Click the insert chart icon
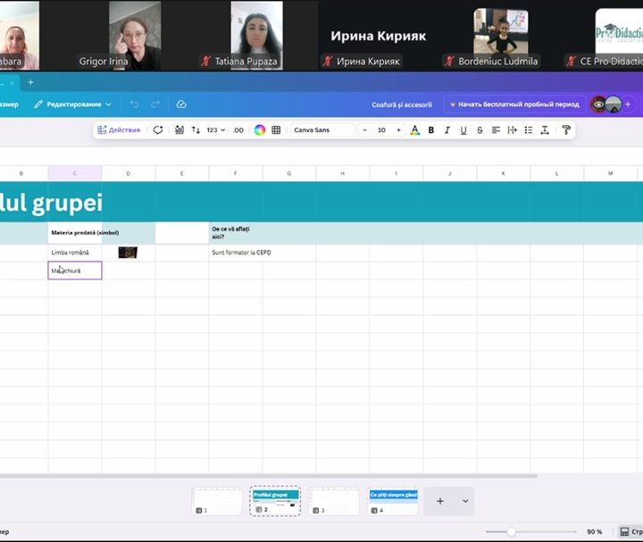The width and height of the screenshot is (643, 542). pos(180,130)
